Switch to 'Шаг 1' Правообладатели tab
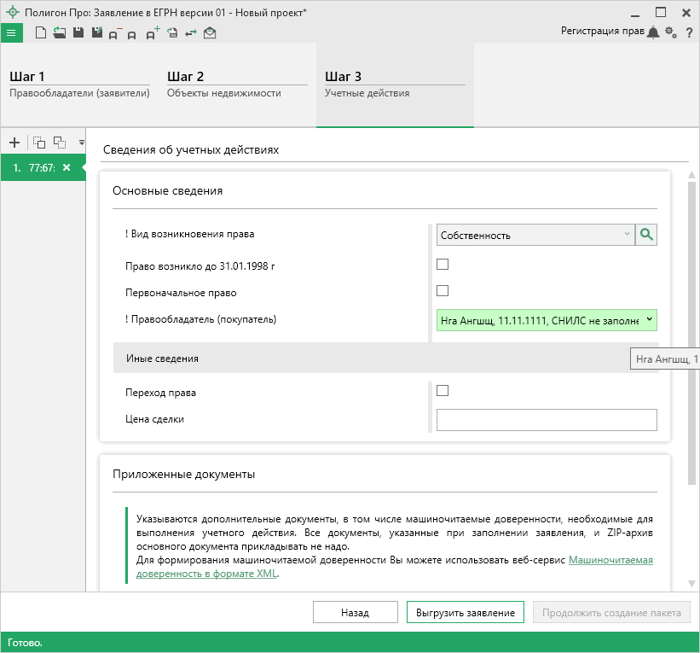The width and height of the screenshot is (700, 653). coord(79,85)
